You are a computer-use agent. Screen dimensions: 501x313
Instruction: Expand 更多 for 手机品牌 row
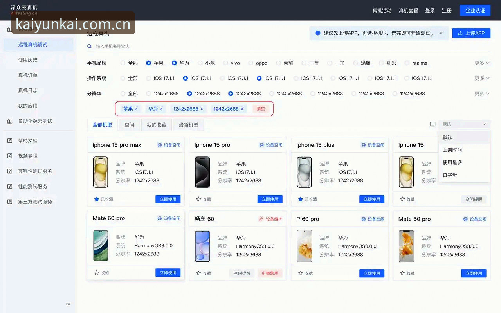[x=482, y=63]
